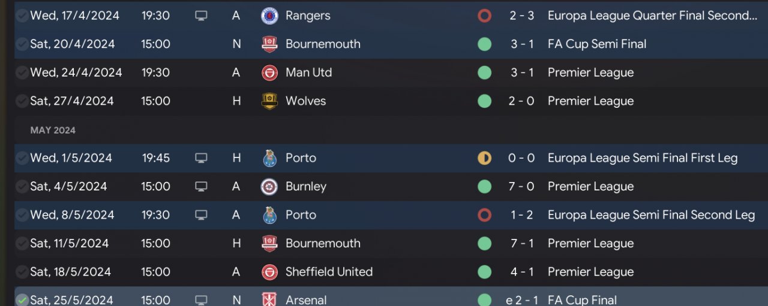
Task: Click the Wolves club crest icon
Action: [269, 101]
